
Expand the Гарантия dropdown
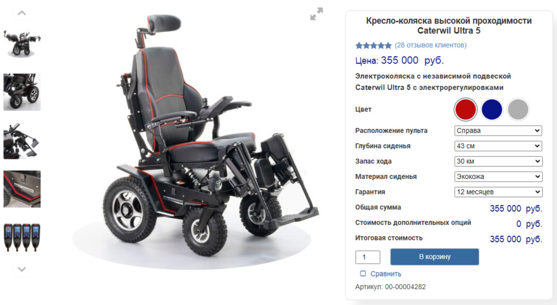point(498,192)
